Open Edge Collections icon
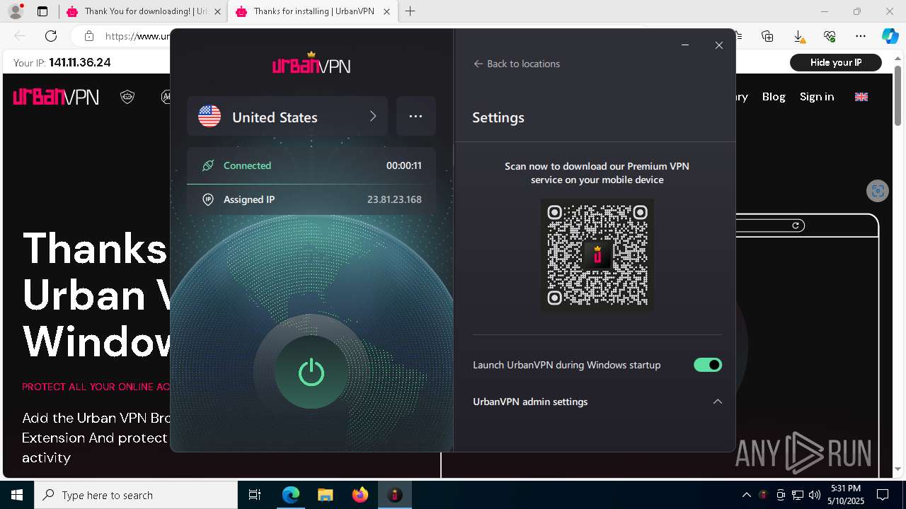This screenshot has height=509, width=906. 767,36
